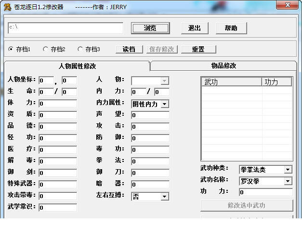Screen dimensions: 302x227
Task: Click the 读档 load button
Action: point(129,49)
